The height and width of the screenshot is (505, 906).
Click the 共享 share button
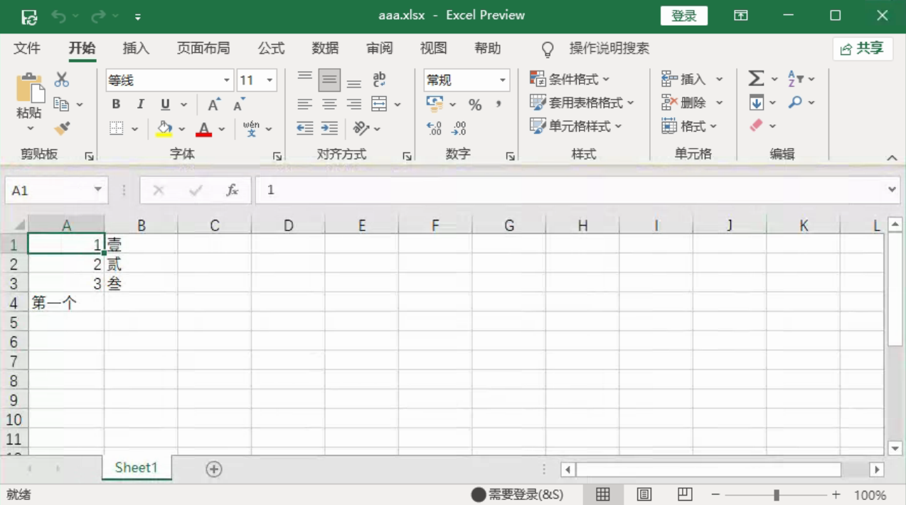click(862, 48)
